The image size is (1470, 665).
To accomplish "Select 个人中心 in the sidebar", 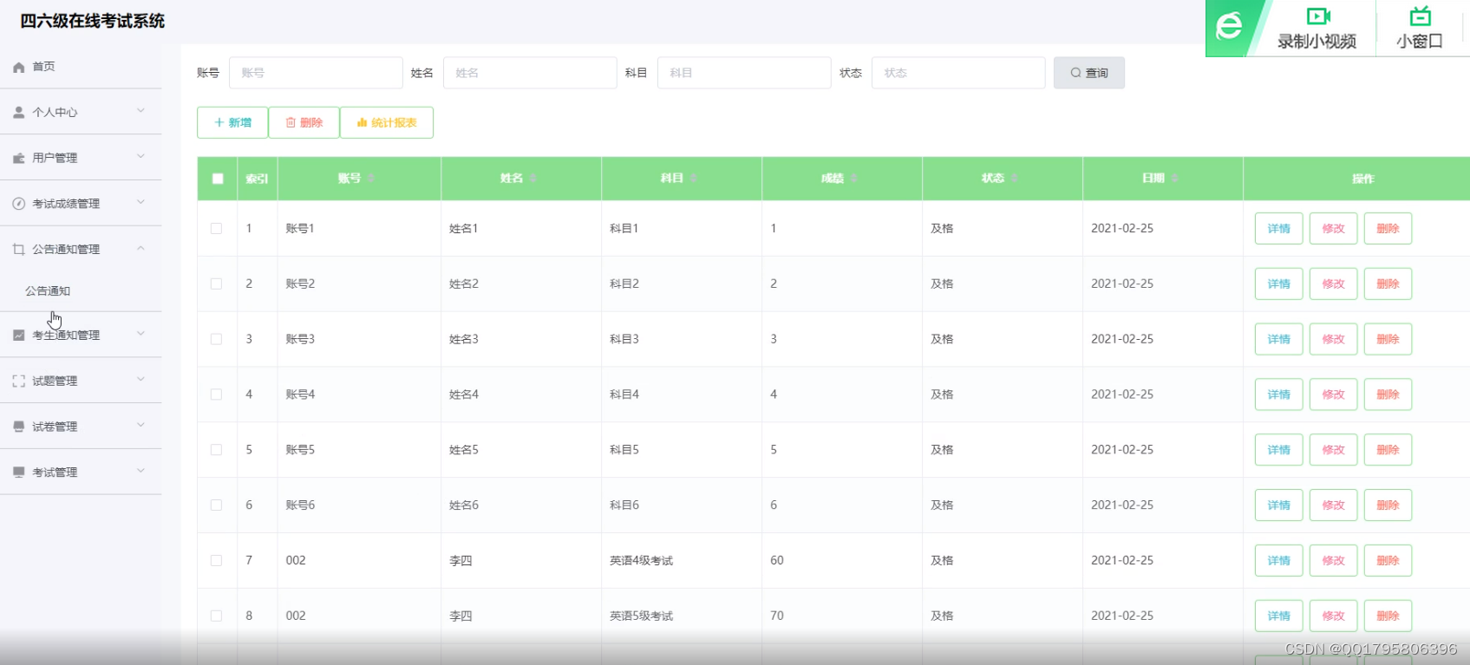I will click(x=81, y=112).
